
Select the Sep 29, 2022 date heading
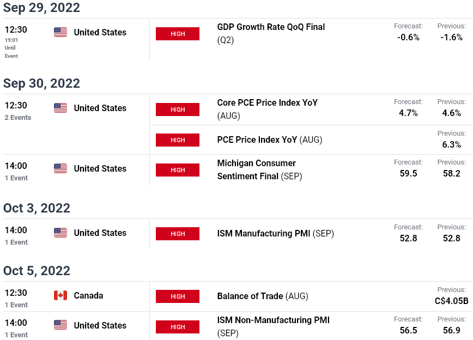click(x=41, y=8)
